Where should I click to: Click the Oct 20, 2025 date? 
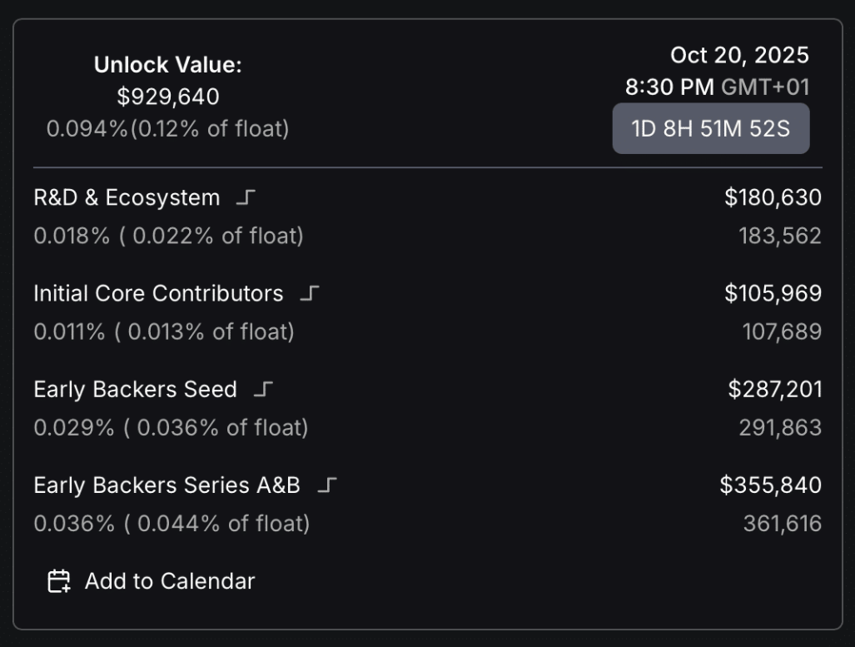pyautogui.click(x=739, y=56)
